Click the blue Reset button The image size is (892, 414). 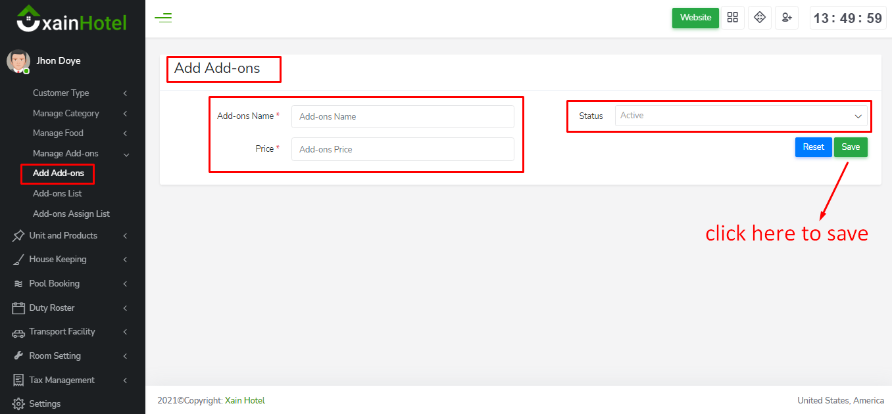[813, 147]
